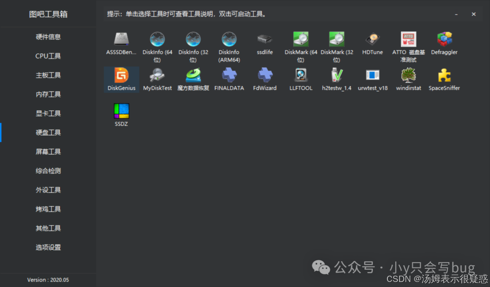
Task: Choose the Defraggler tool icon
Action: (x=444, y=39)
